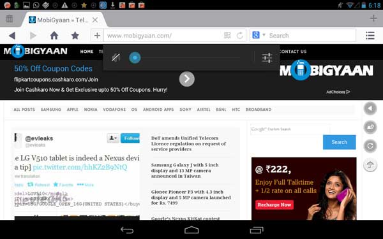Open user dropdown beside Follow button
The image size is (383, 239).
(113, 138)
